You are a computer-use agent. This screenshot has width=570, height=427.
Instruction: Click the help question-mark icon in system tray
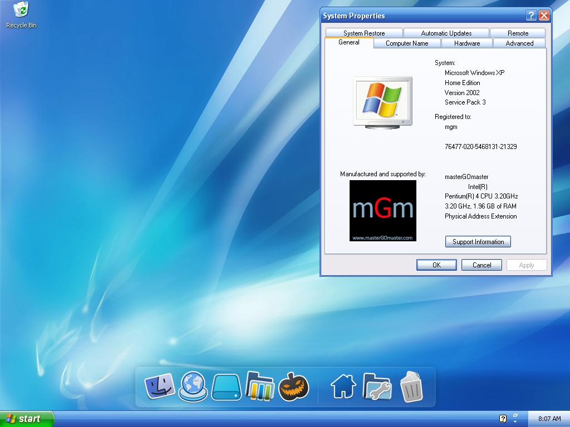click(x=503, y=419)
